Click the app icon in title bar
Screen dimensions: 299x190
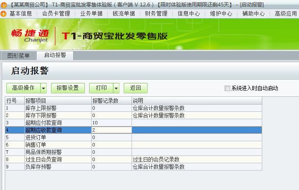pyautogui.click(x=3, y=5)
